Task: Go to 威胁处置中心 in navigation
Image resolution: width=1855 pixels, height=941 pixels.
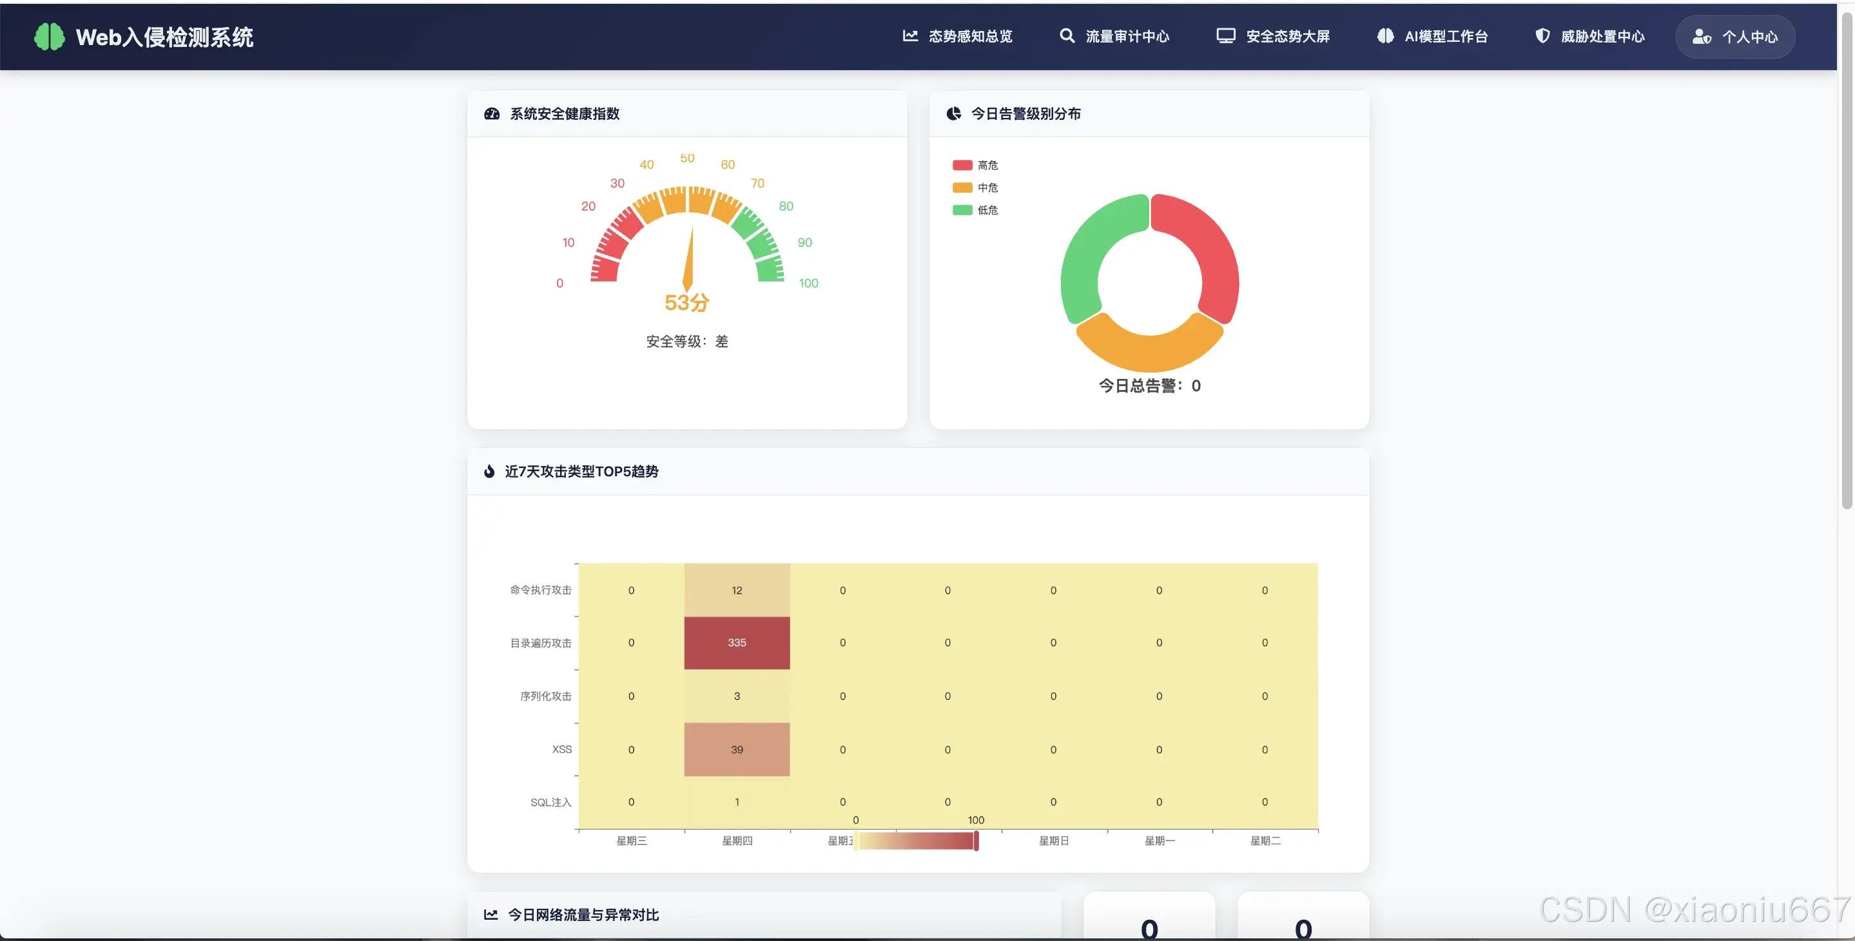Action: (1602, 37)
